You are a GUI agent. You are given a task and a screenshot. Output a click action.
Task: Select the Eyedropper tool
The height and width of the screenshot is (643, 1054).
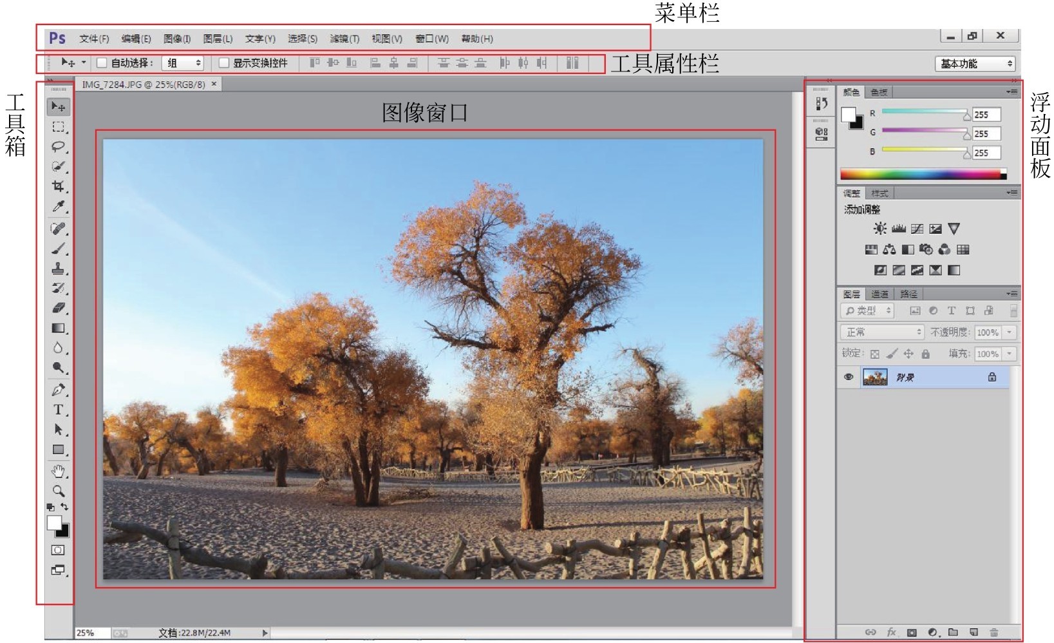click(59, 206)
